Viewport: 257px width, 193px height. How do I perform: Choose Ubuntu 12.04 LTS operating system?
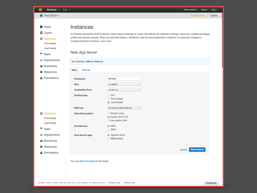coord(108,117)
